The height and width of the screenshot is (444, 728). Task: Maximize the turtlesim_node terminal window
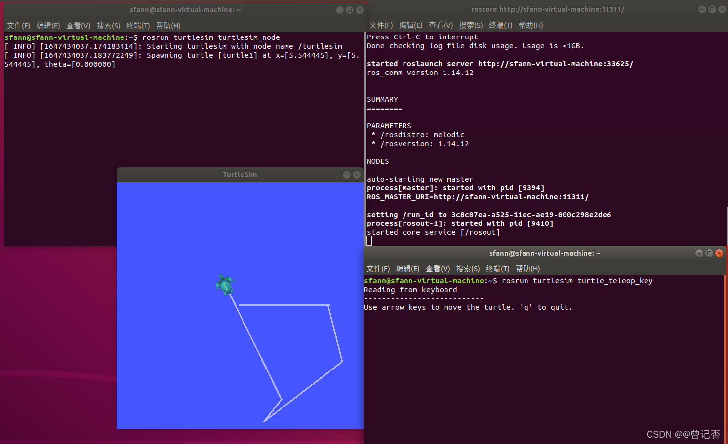pyautogui.click(x=350, y=10)
